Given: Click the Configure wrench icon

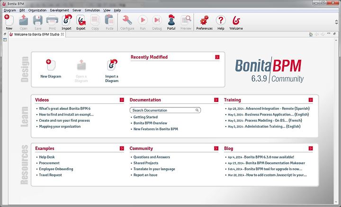Looking at the screenshot, I should (127, 20).
